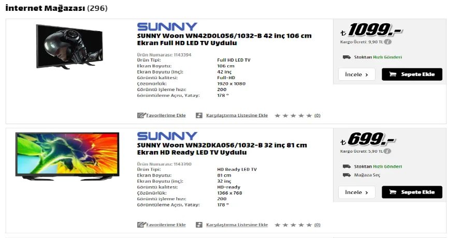461x238 pixels.
Task: Click the product image of the 42 inç TV
Action: [x=69, y=47]
